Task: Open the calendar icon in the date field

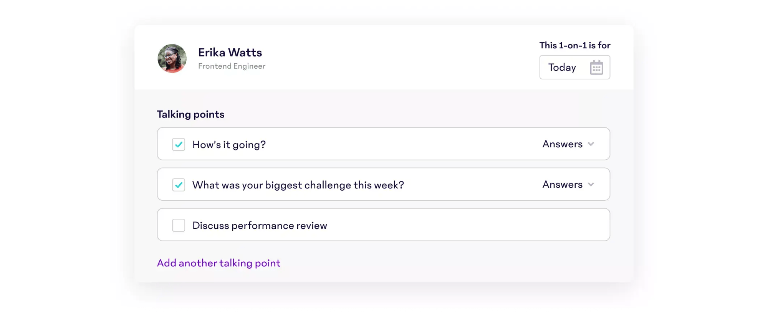Action: coord(596,68)
